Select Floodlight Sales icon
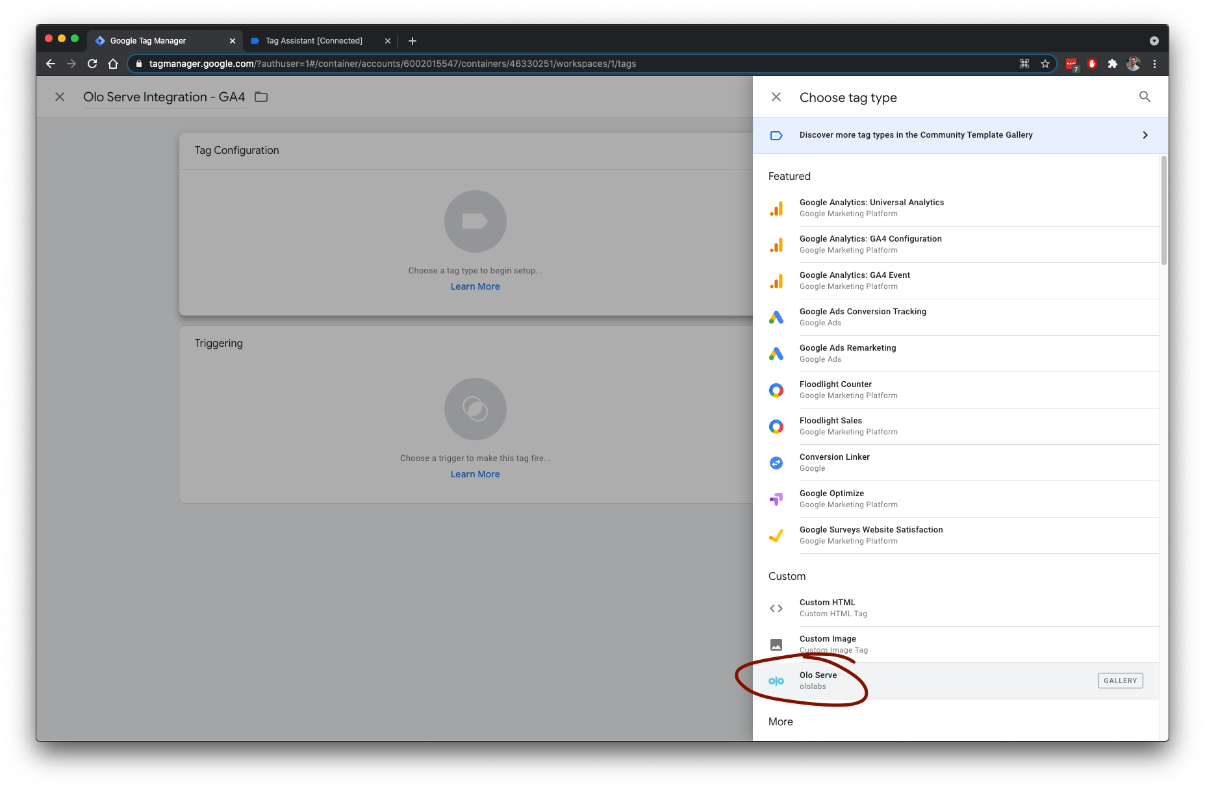 pyautogui.click(x=776, y=427)
